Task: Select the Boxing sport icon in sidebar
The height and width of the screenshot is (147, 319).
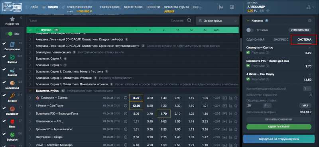Action: pos(12,122)
